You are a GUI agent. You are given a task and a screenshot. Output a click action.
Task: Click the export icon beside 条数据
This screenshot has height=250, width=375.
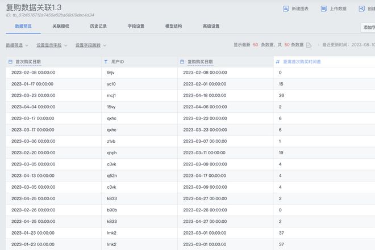point(309,45)
